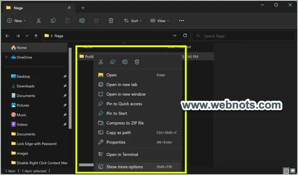Click Delete icon in context menu
Image resolution: width=298 pixels, height=175 pixels.
click(x=137, y=62)
